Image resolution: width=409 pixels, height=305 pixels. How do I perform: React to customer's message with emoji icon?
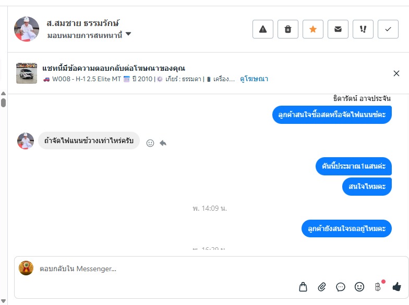[150, 143]
